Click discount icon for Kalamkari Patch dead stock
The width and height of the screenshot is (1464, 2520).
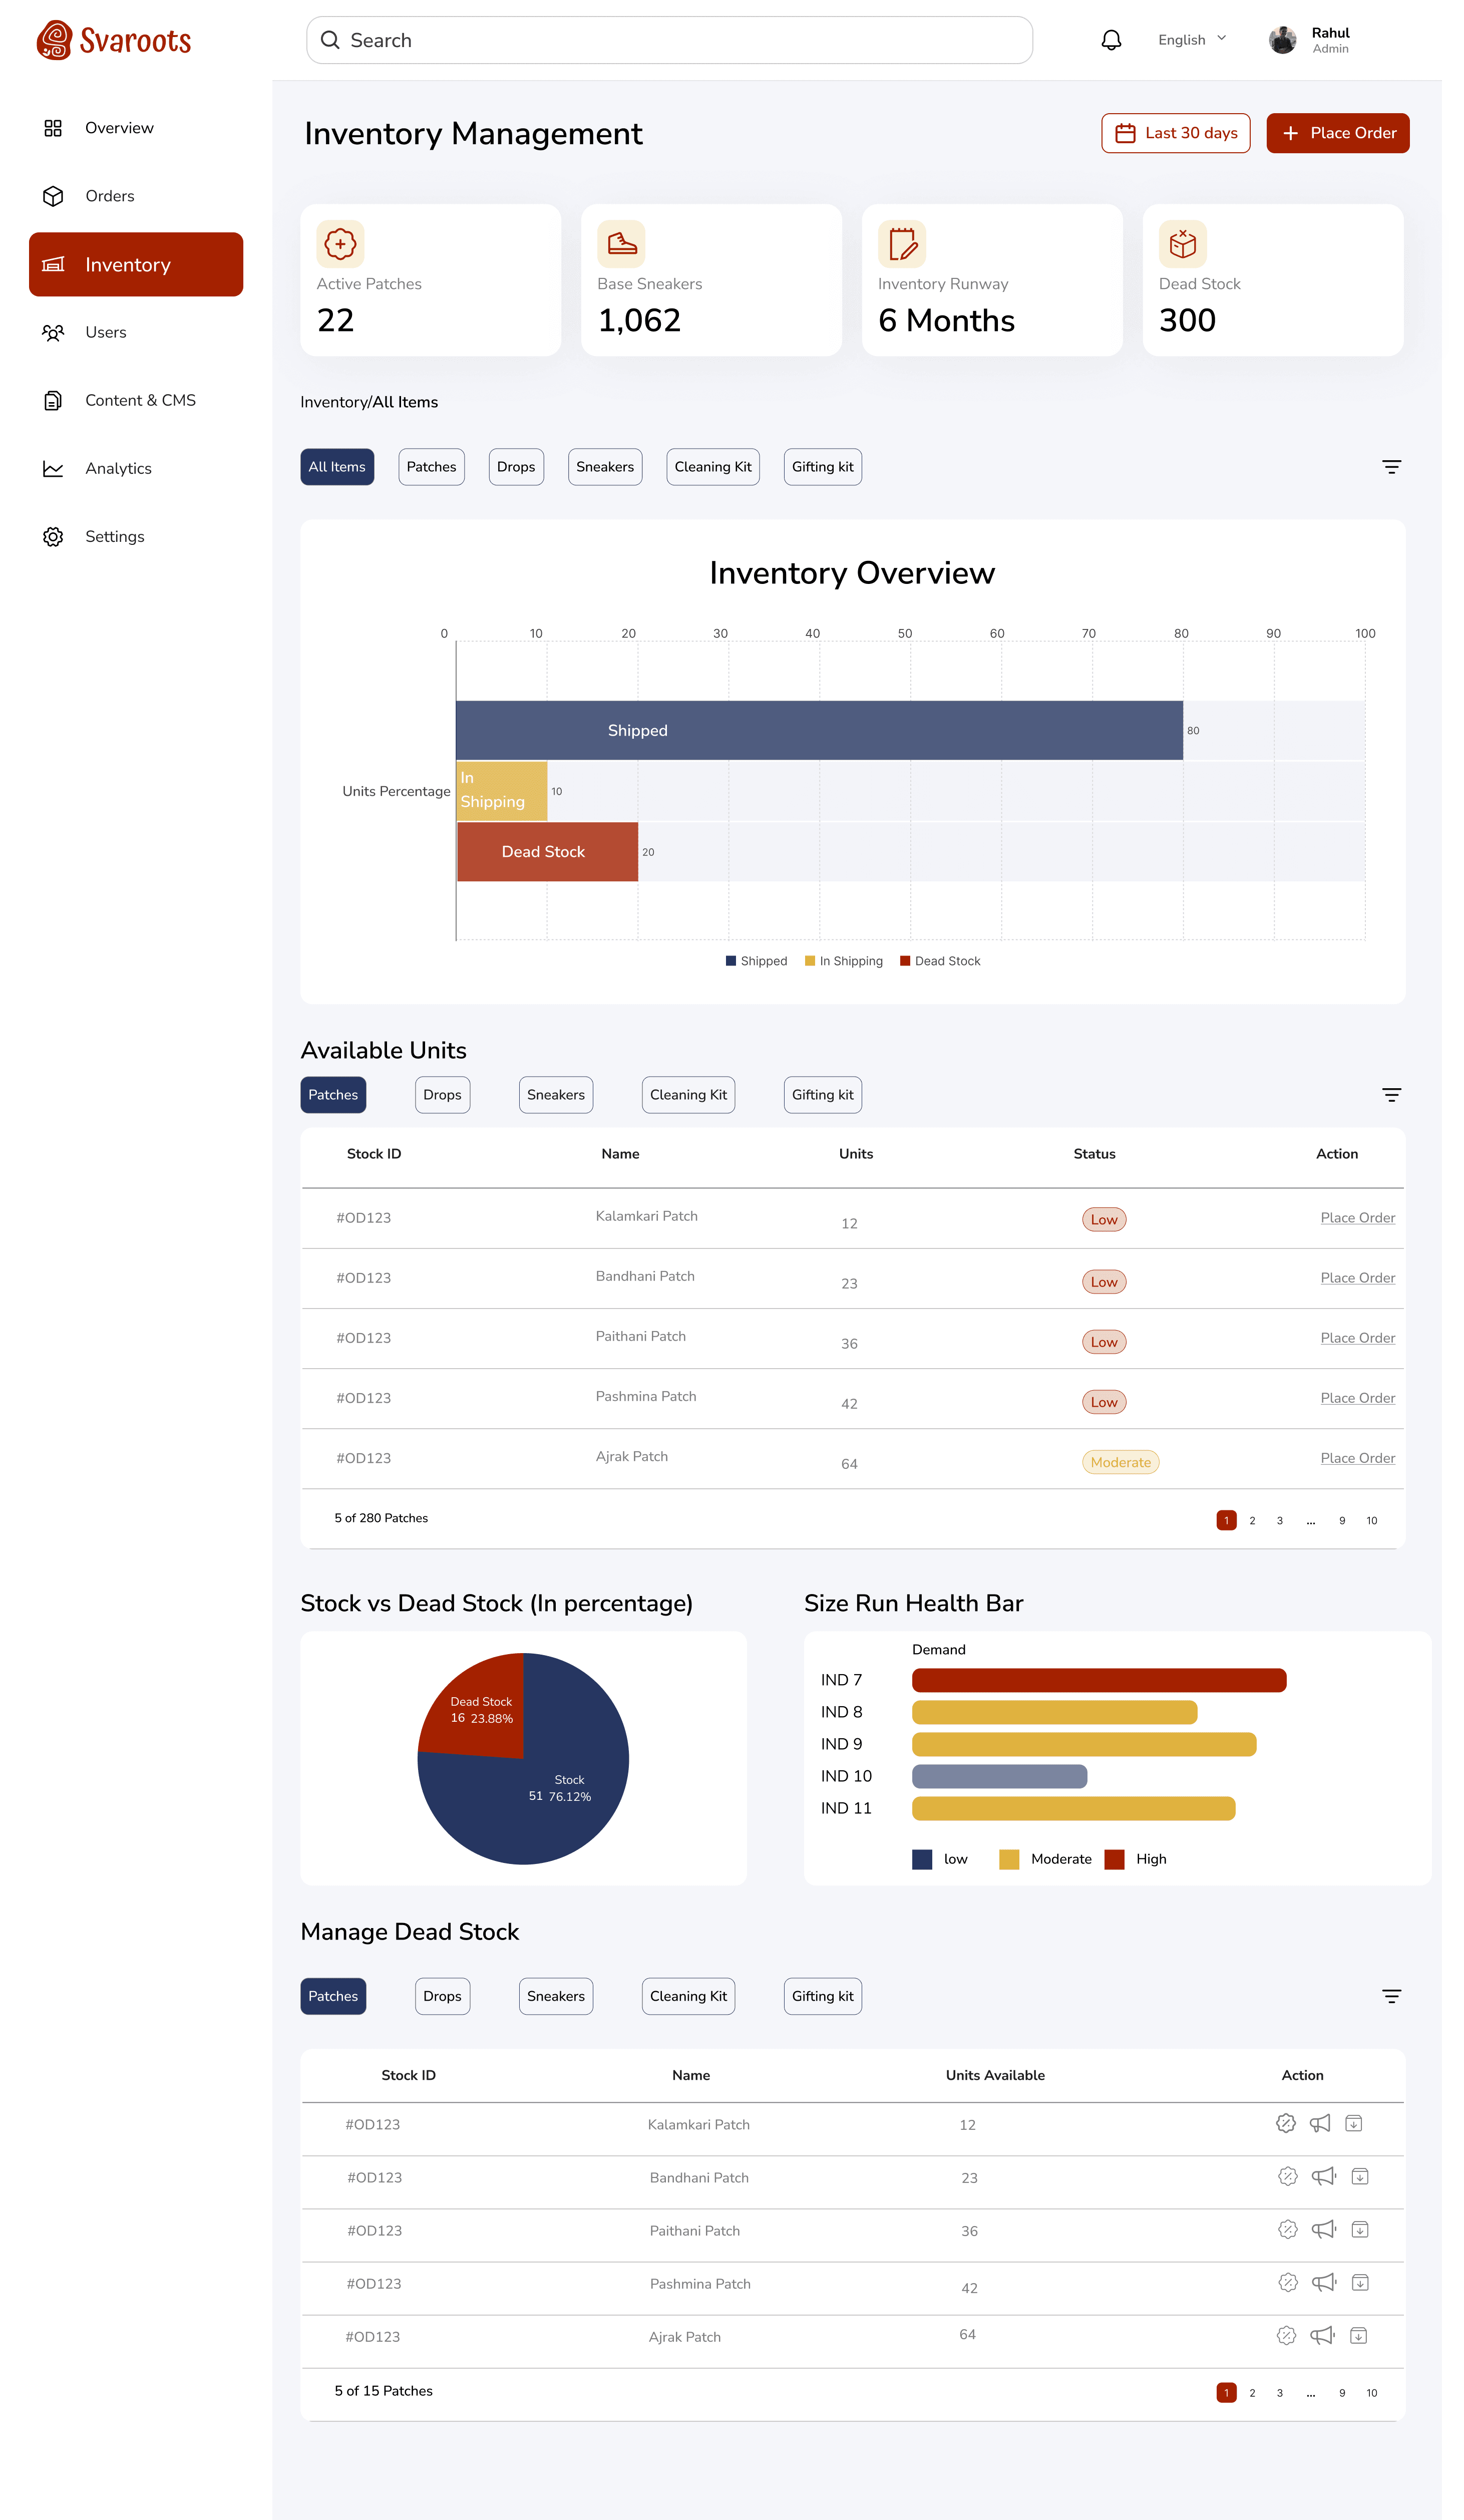[1285, 2123]
